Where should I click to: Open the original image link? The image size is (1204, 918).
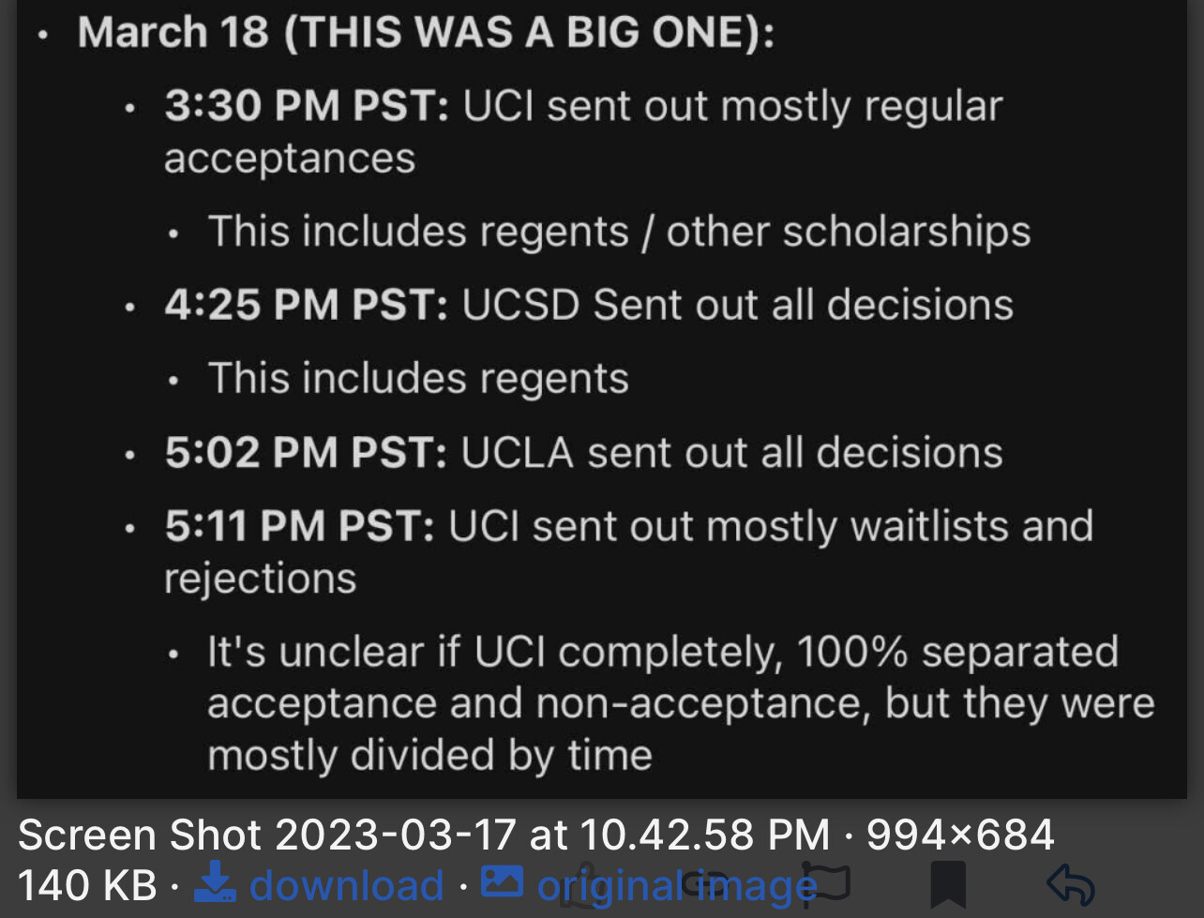[x=677, y=884]
